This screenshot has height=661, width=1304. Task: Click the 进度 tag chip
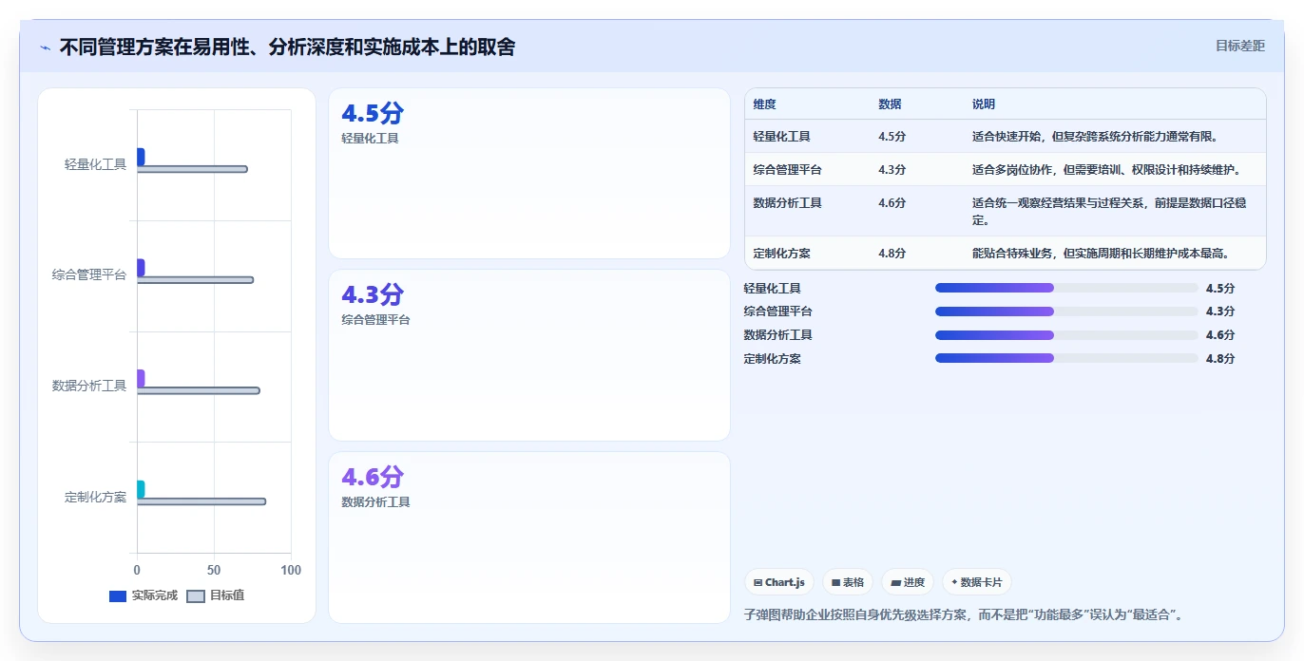pos(908,582)
